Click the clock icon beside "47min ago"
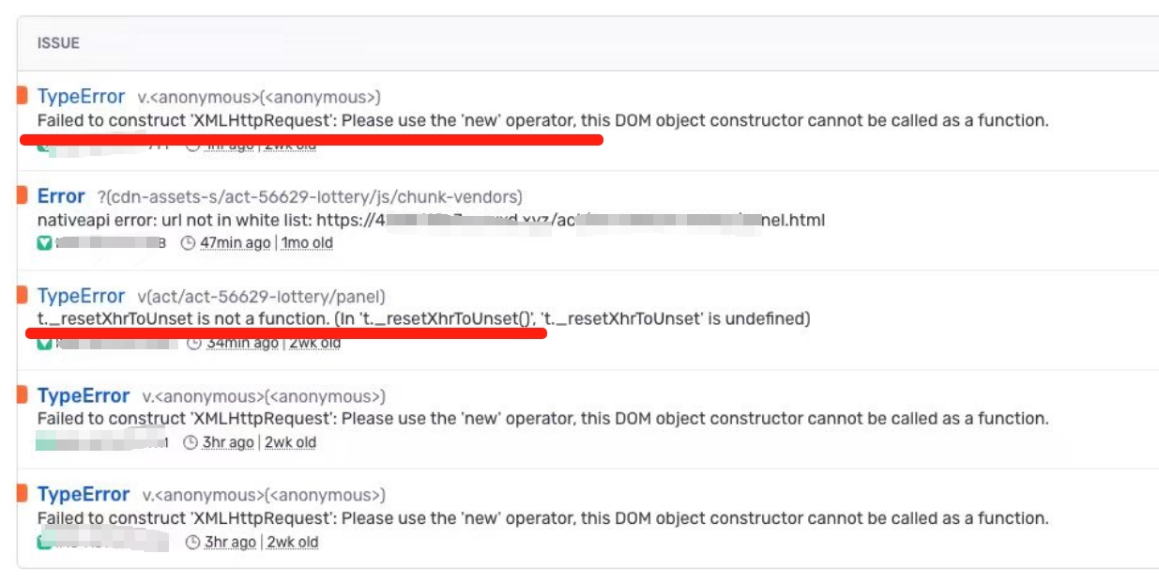The width and height of the screenshot is (1159, 585). [x=188, y=243]
